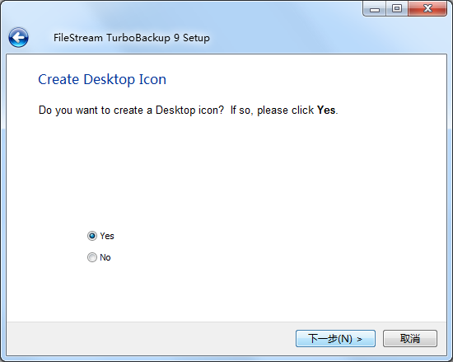Proceed with the 下一步(N) button
The width and height of the screenshot is (453, 362).
[x=335, y=338]
